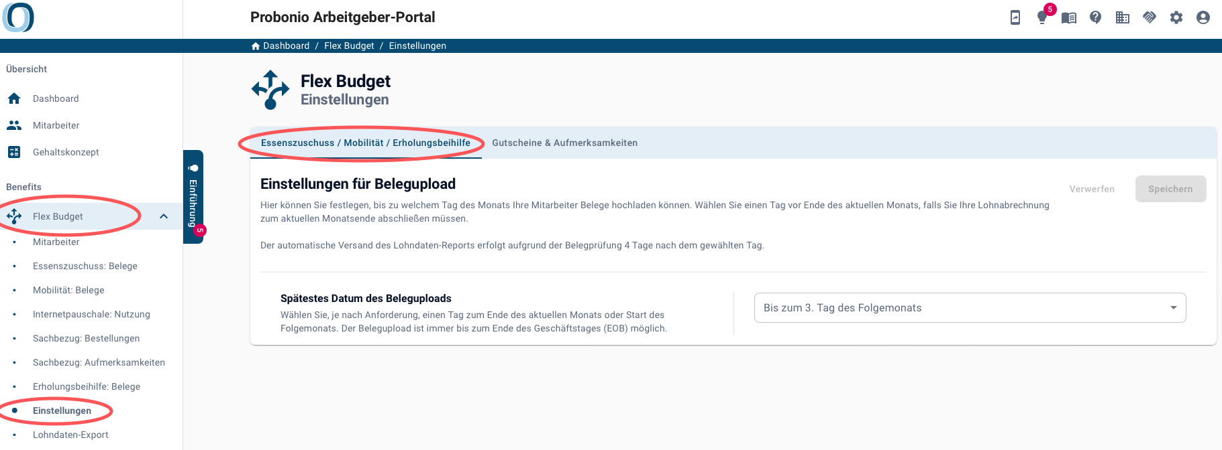
Task: Open the handshake partner icon
Action: point(1150,17)
